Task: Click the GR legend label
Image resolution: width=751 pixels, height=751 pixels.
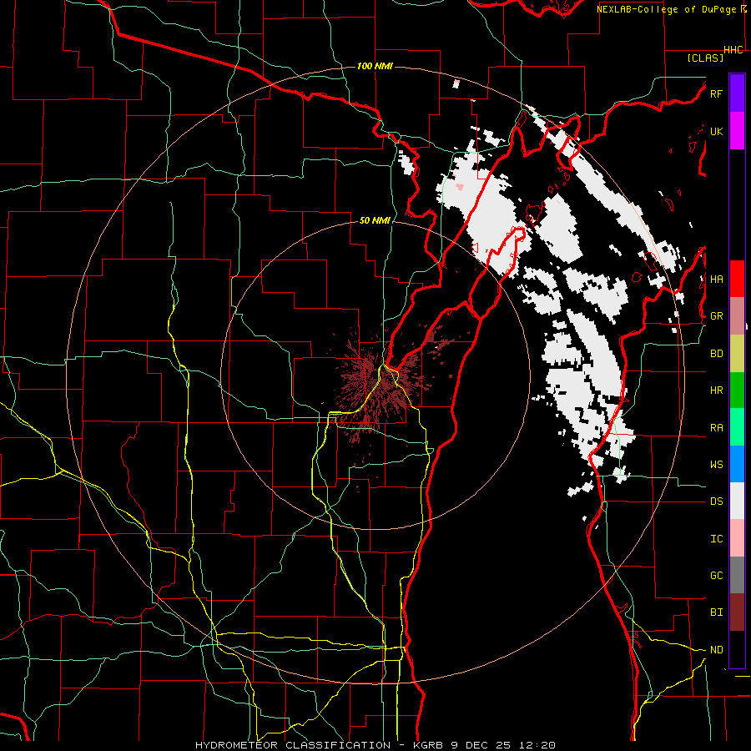Action: [716, 316]
